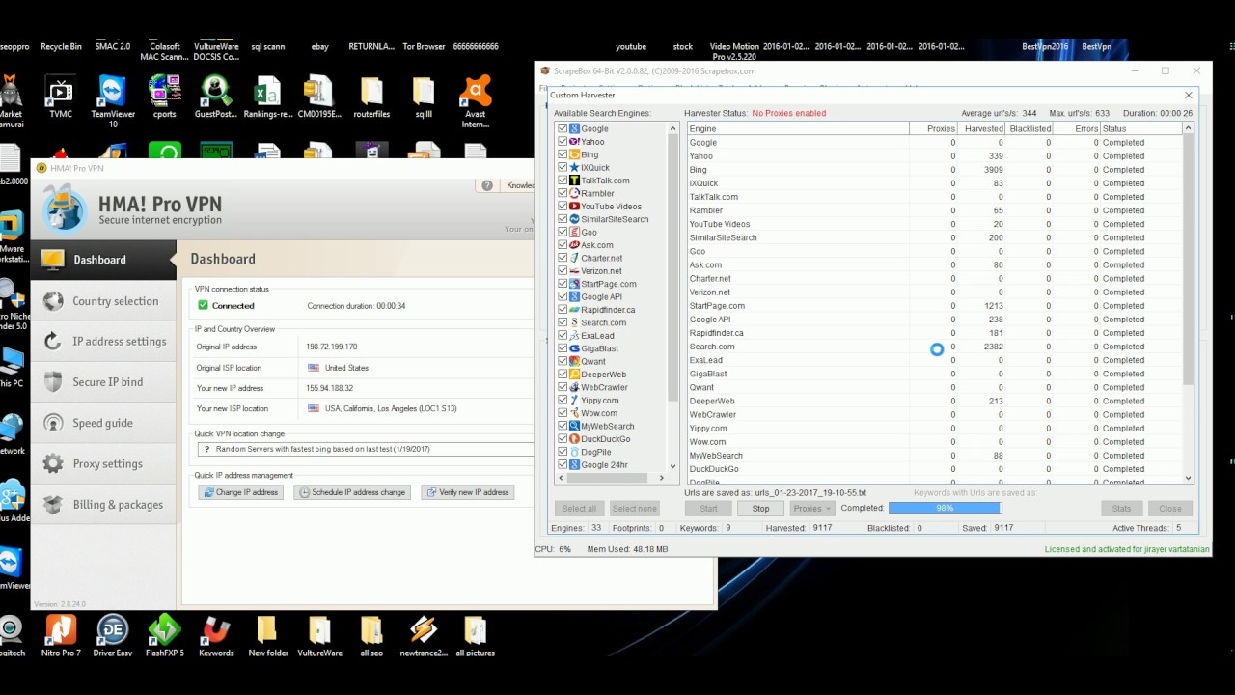Viewport: 1235px width, 695px height.
Task: Launch FlashFXP 5 from desktop
Action: click(165, 636)
